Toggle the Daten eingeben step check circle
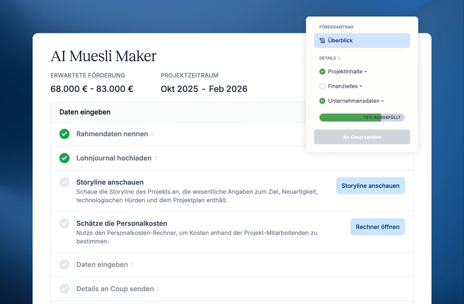Image resolution: width=464 pixels, height=304 pixels. tap(64, 264)
